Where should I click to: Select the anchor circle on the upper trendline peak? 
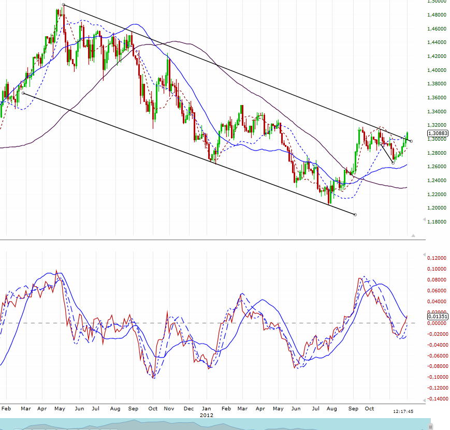(63, 5)
